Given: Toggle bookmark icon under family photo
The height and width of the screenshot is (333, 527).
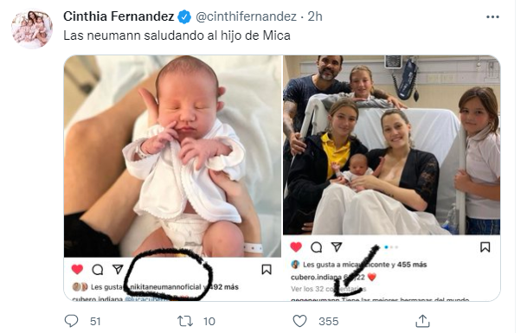Looking at the screenshot, I should [485, 247].
